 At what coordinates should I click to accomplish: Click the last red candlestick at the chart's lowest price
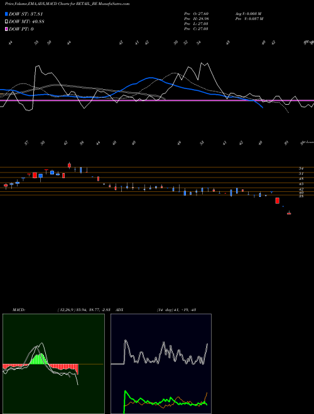(x=289, y=213)
